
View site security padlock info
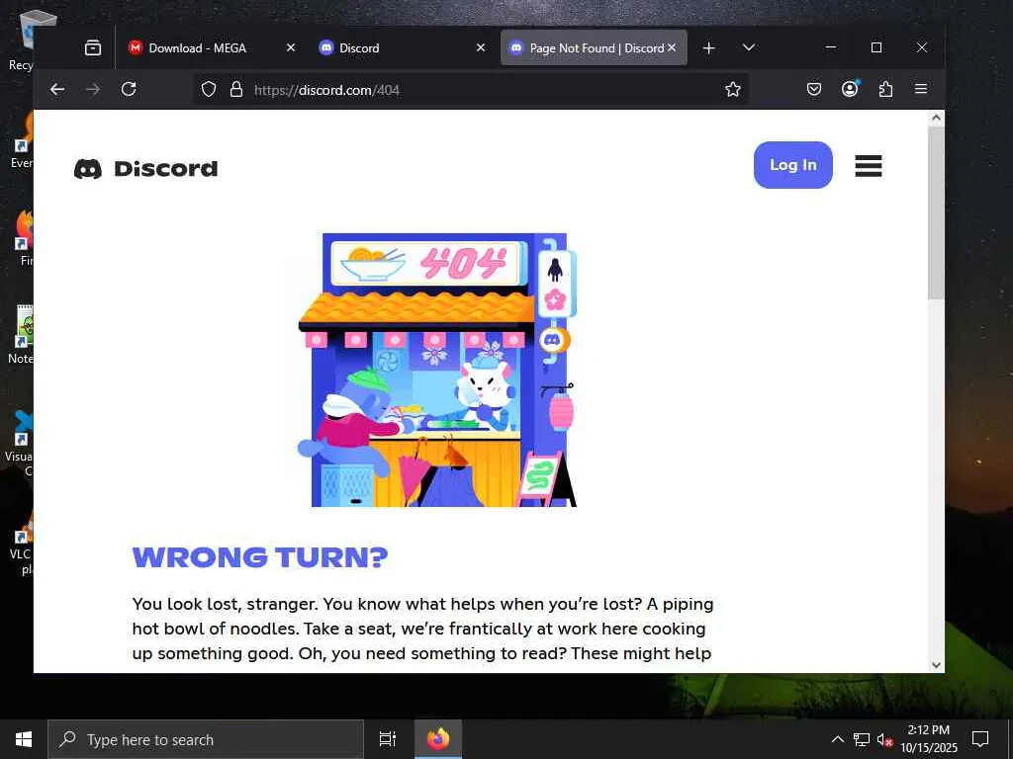(x=236, y=89)
